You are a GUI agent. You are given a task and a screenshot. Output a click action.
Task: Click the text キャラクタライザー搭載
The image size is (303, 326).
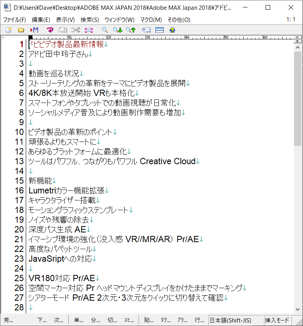coord(62,200)
